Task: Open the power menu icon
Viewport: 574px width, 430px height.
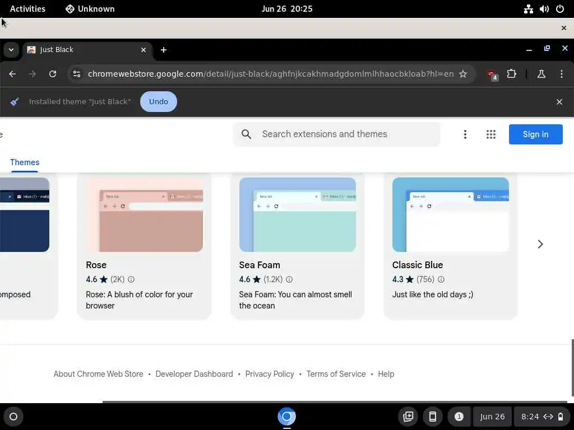Action: pyautogui.click(x=560, y=9)
